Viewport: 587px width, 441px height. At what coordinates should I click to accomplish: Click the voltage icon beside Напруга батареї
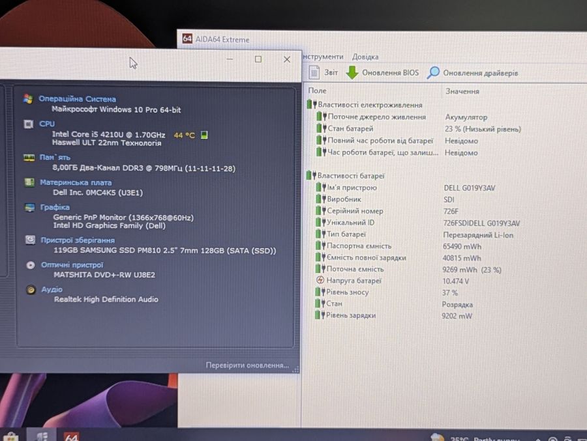coord(320,280)
